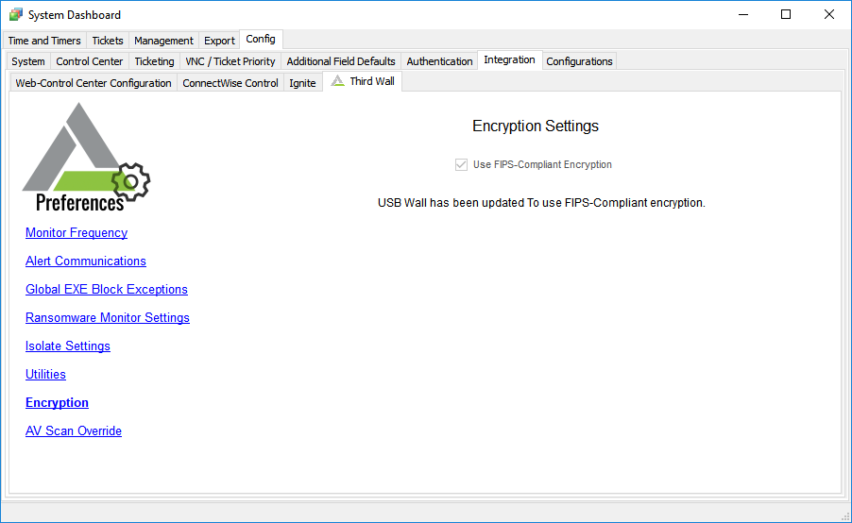The width and height of the screenshot is (852, 523).
Task: Toggle Use FIPS-Compliant Encryption checkbox
Action: coord(461,164)
